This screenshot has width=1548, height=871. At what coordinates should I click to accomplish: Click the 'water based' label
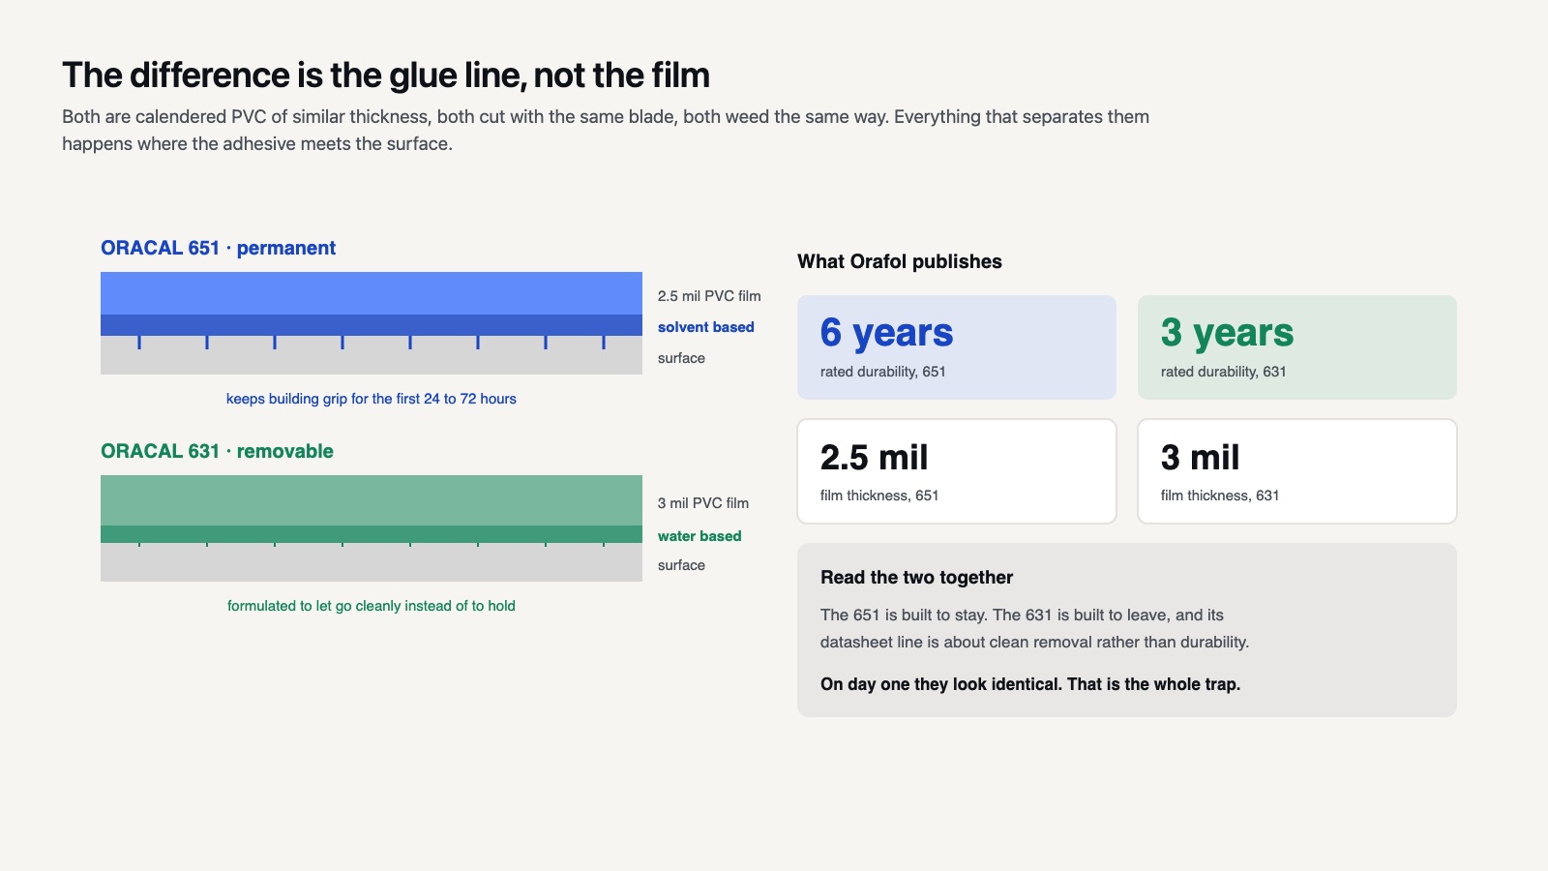click(x=700, y=536)
